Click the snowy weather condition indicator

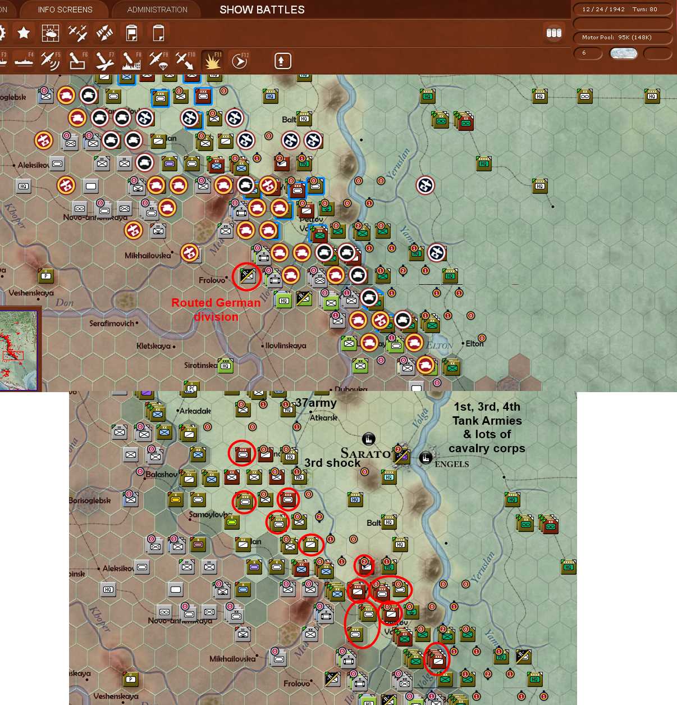click(623, 53)
